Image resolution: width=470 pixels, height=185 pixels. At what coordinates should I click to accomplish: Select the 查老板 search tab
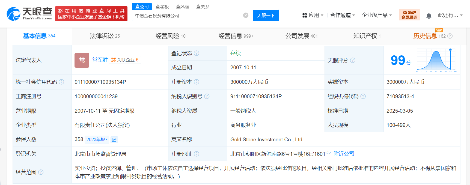pos(162,7)
